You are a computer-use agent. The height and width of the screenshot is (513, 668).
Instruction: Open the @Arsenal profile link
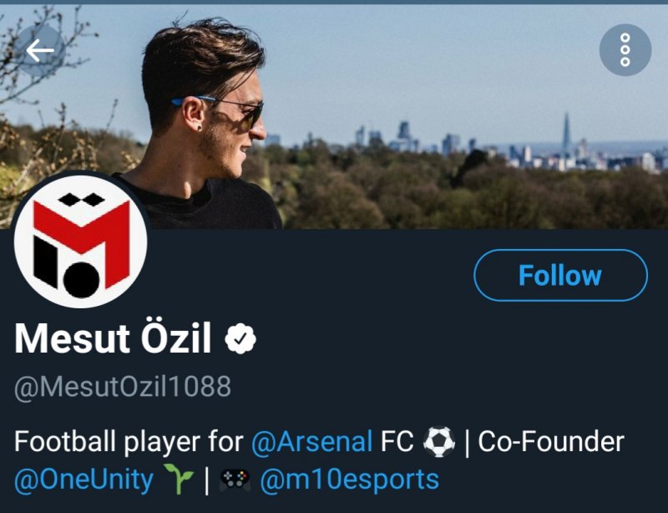tap(311, 440)
